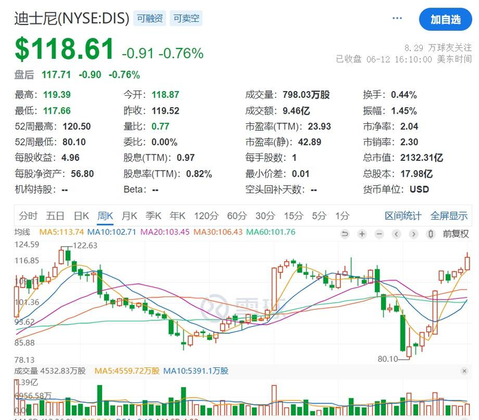Click the 可卖空 tag
This screenshot has width=479, height=420.
[186, 18]
